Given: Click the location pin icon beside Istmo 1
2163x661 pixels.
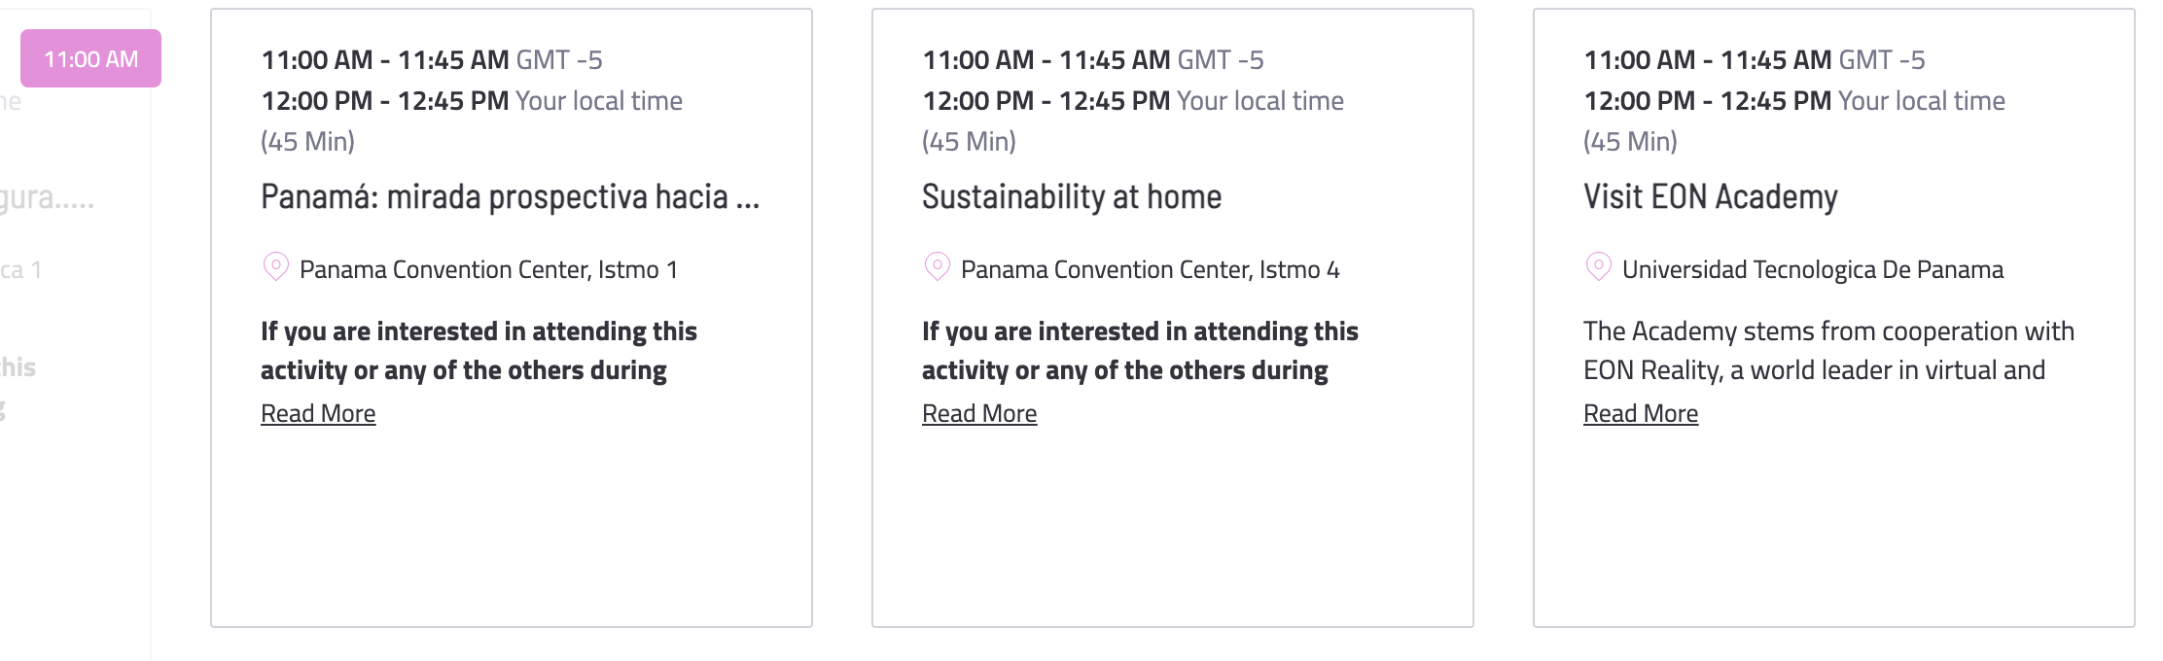Looking at the screenshot, I should pyautogui.click(x=276, y=267).
